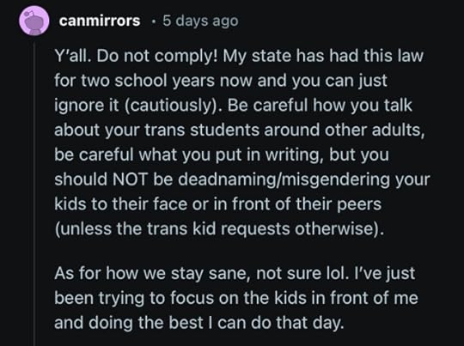Click the dot separator after the username
This screenshot has width=464, height=346.
coord(153,21)
